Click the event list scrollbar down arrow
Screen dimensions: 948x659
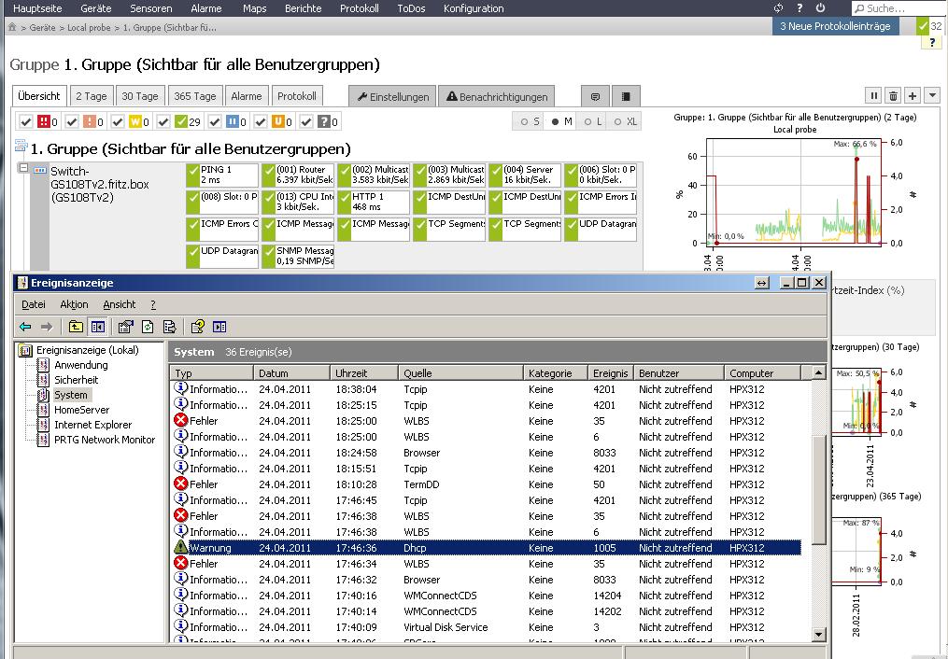click(818, 635)
